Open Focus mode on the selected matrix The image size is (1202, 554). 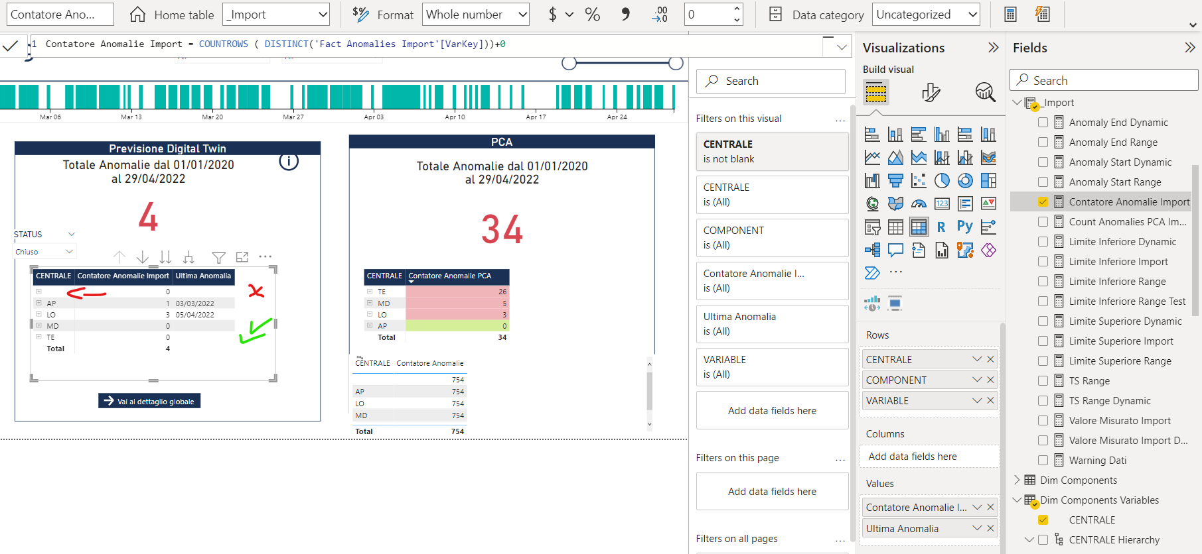pos(242,257)
